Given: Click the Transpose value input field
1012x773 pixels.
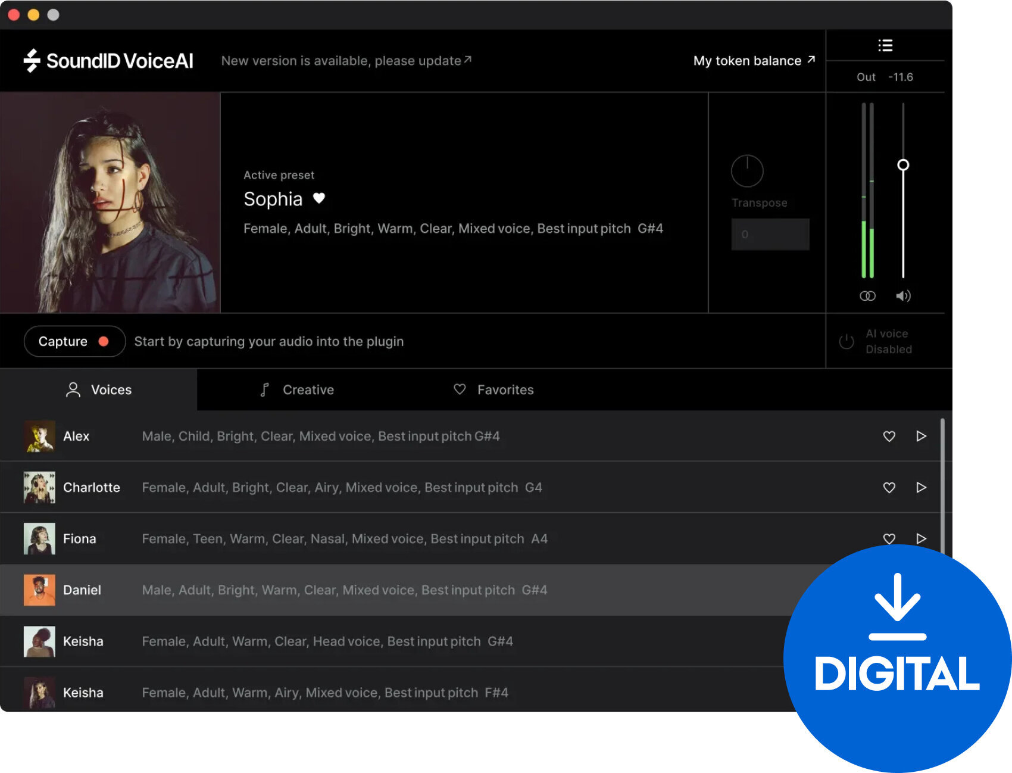Looking at the screenshot, I should [770, 234].
